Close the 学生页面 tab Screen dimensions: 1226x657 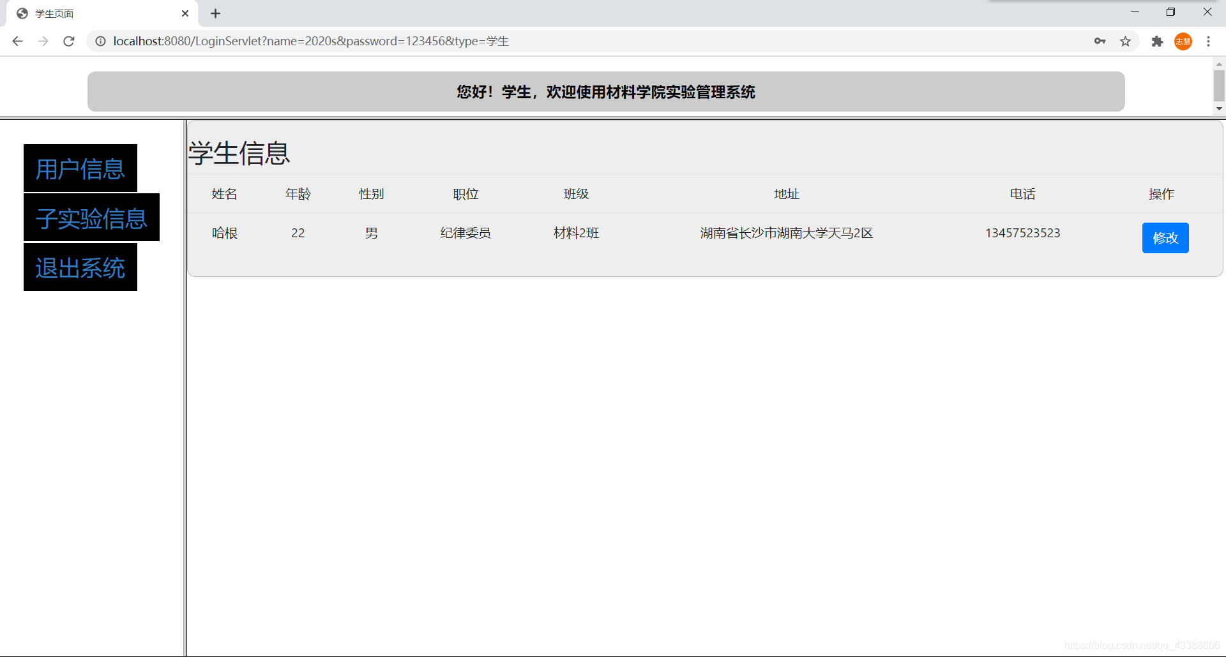tap(185, 13)
